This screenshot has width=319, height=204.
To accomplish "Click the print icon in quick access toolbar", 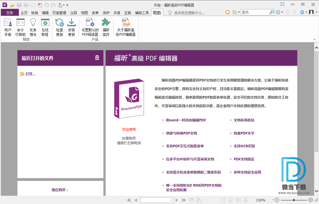I will (x=26, y=5).
